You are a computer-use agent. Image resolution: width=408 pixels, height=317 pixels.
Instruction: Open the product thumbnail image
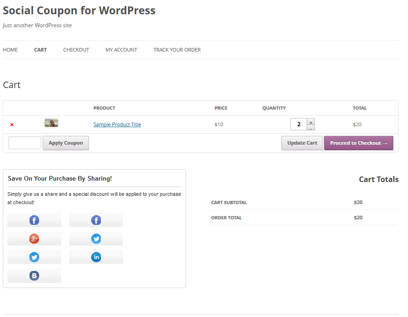[x=51, y=123]
